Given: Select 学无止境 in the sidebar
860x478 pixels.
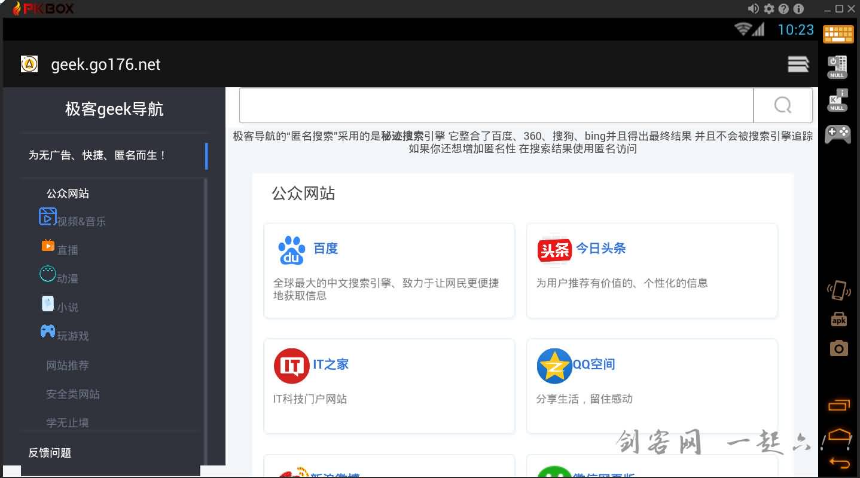Looking at the screenshot, I should [68, 422].
